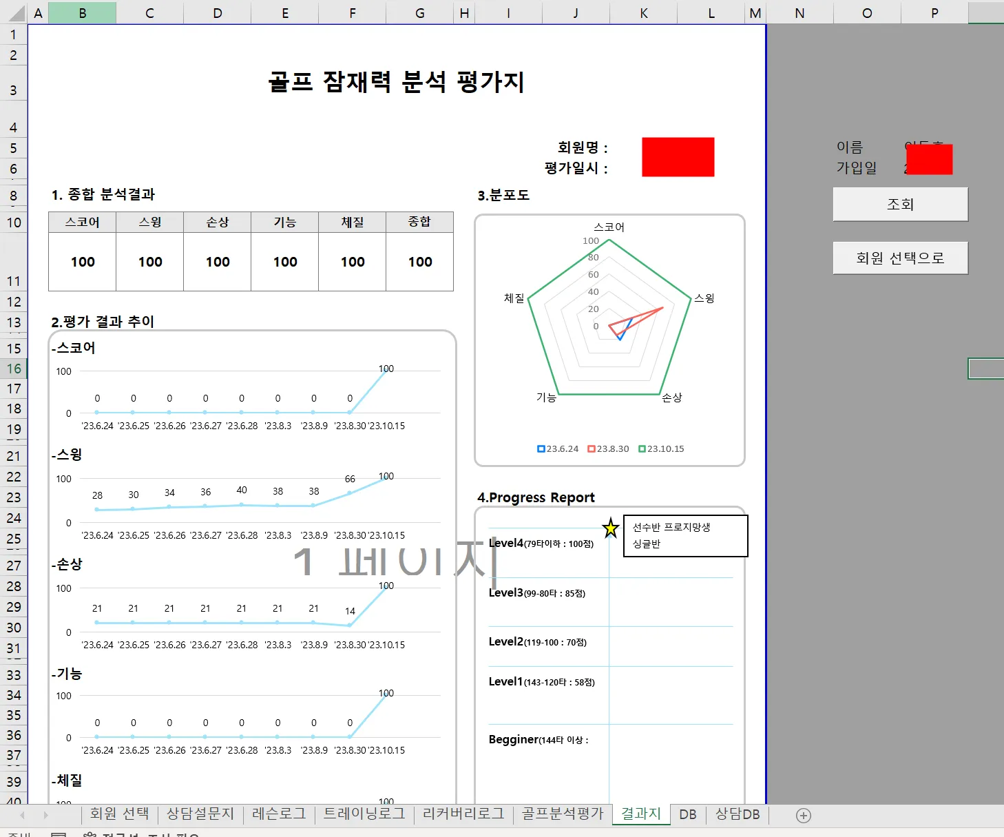Switch to the 리커버리로그 sheet tab

pos(463,814)
